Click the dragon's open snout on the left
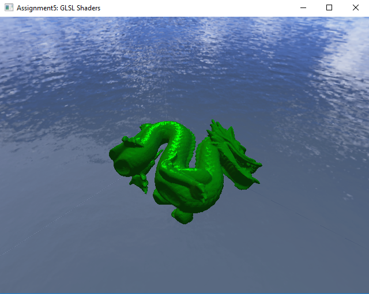The width and height of the screenshot is (369, 294). 122,166
